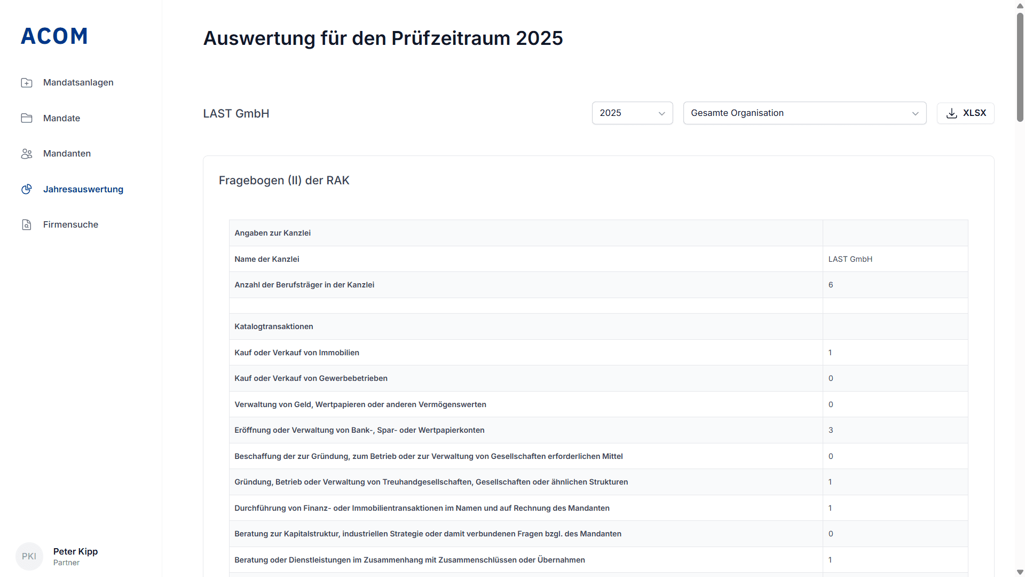The height and width of the screenshot is (577, 1025).
Task: Click the folder icon next to Mandate
Action: point(27,118)
